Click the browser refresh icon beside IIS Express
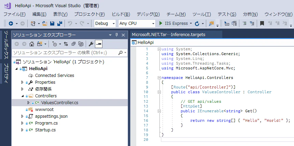 coord(197,23)
